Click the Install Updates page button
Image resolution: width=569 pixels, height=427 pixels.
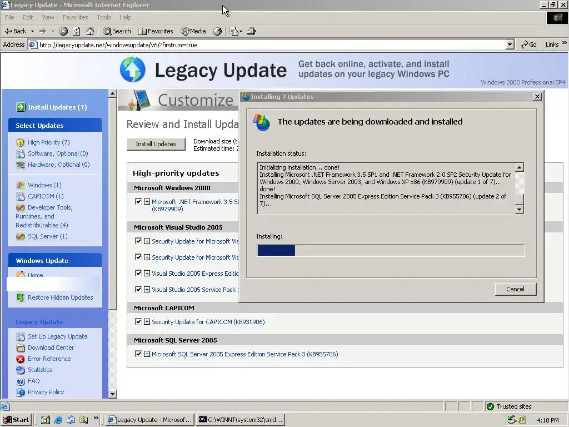tap(156, 144)
